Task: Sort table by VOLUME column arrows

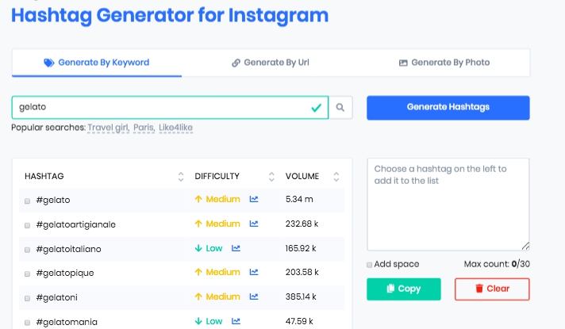Action: tap(336, 176)
